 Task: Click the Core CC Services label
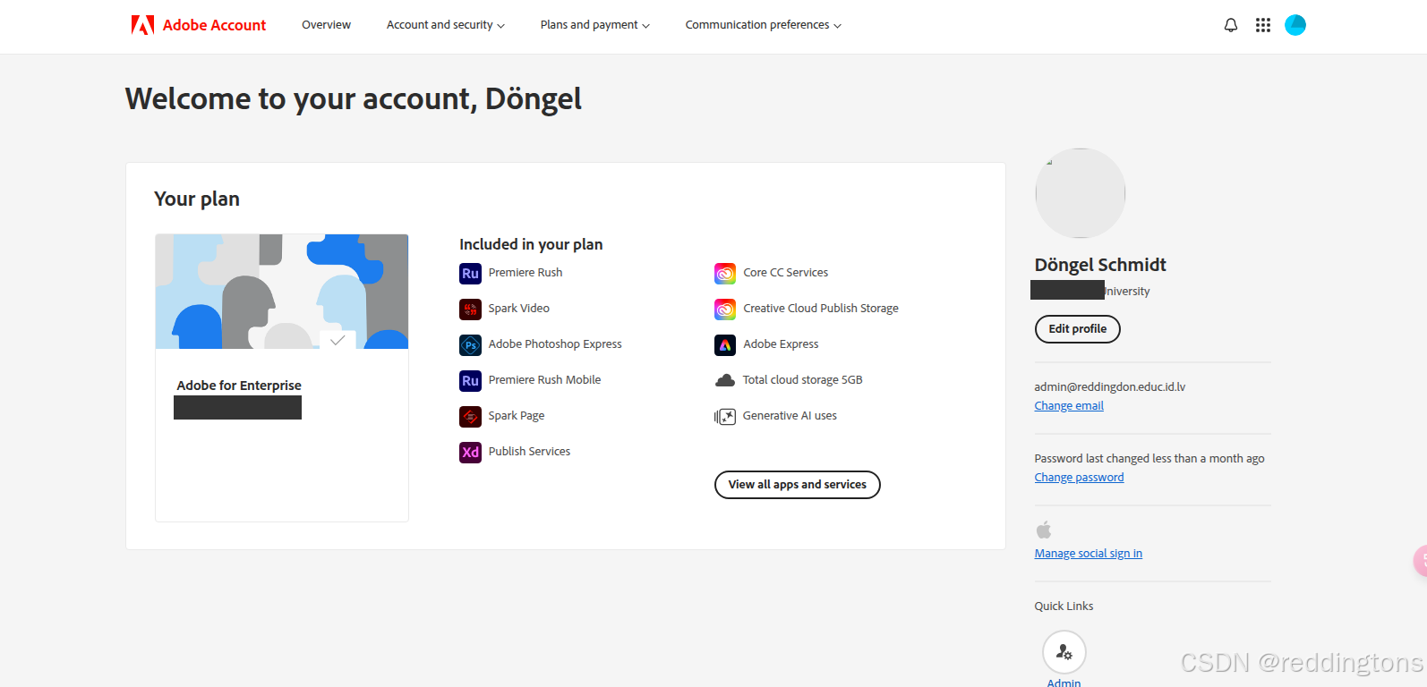pos(786,273)
